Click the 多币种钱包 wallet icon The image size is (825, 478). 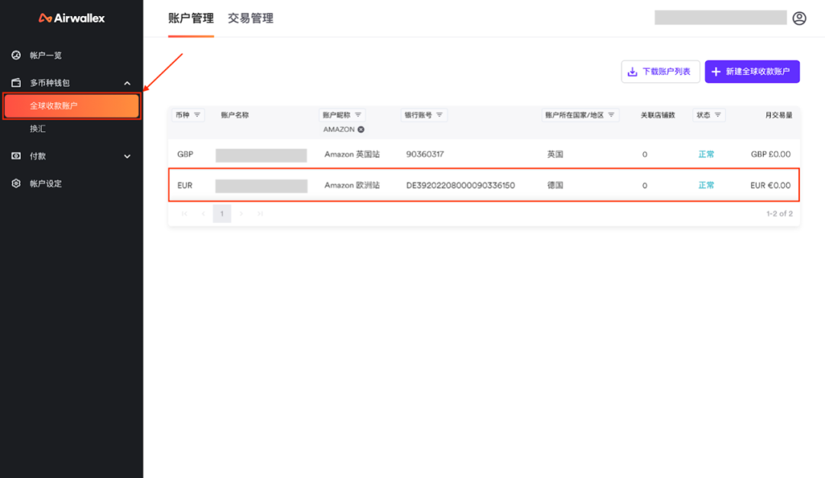click(15, 82)
